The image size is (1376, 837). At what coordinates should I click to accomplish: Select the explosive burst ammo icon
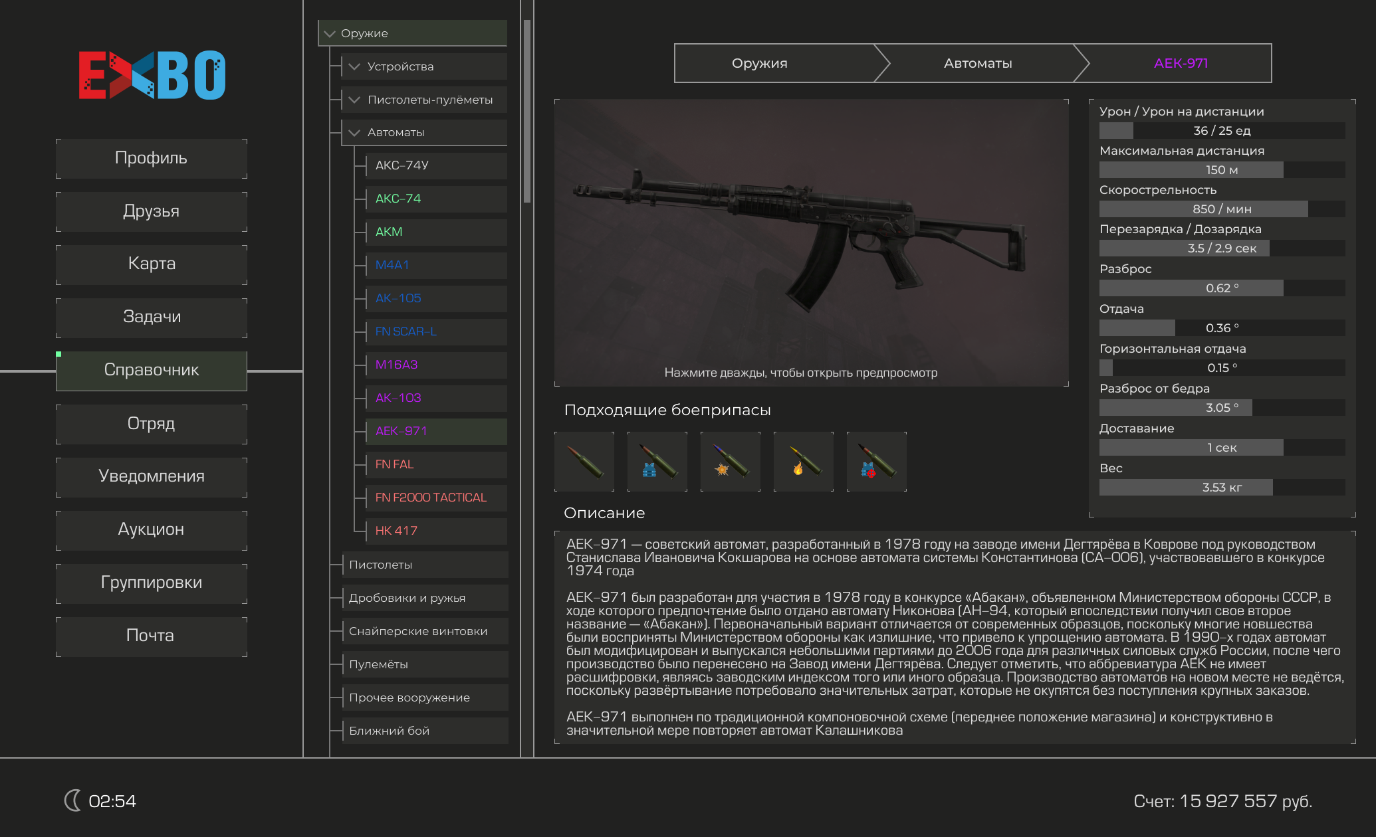pyautogui.click(x=731, y=462)
